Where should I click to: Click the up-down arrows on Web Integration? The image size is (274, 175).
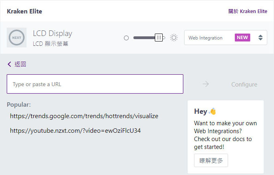[x=261, y=38]
